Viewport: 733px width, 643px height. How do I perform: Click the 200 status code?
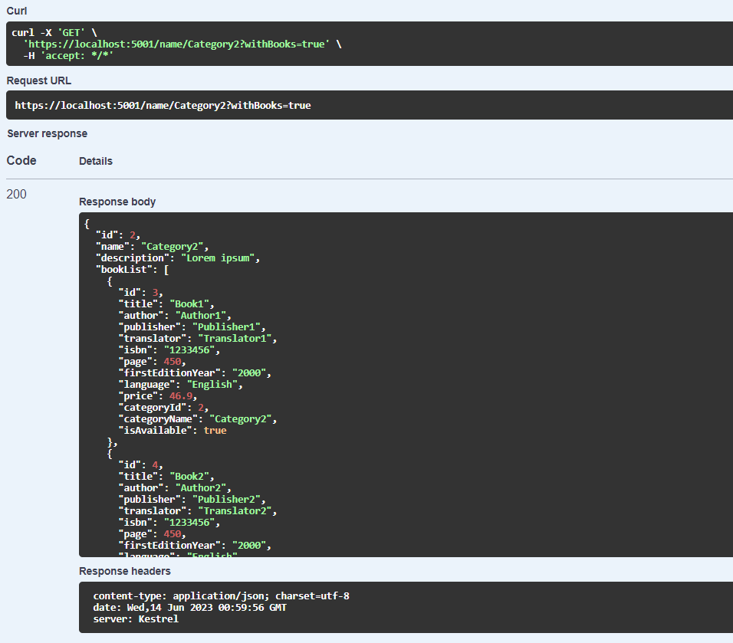point(16,194)
